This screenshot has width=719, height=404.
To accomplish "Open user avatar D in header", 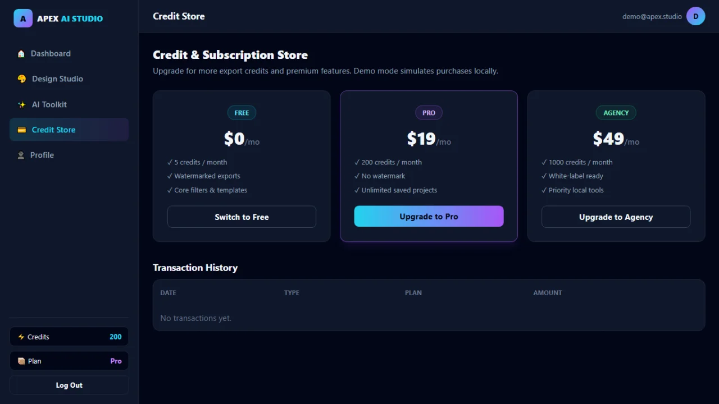I will click(696, 16).
